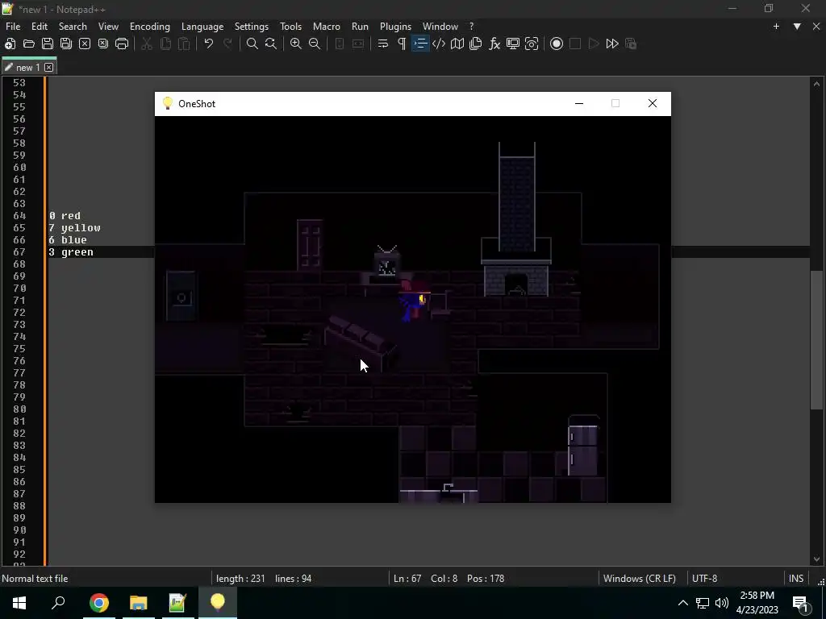Save the current file with the Save icon
This screenshot has width=826, height=619.
coord(48,44)
